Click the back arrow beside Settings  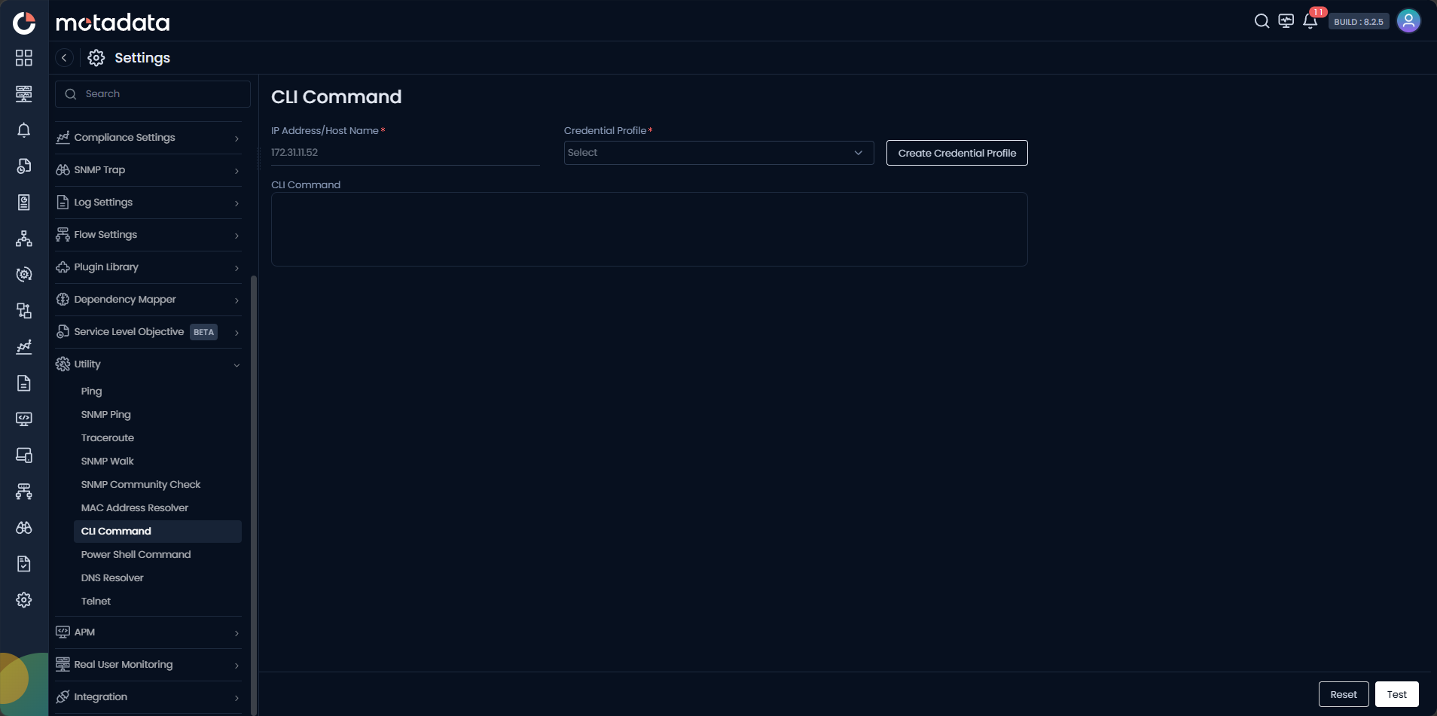click(x=65, y=58)
